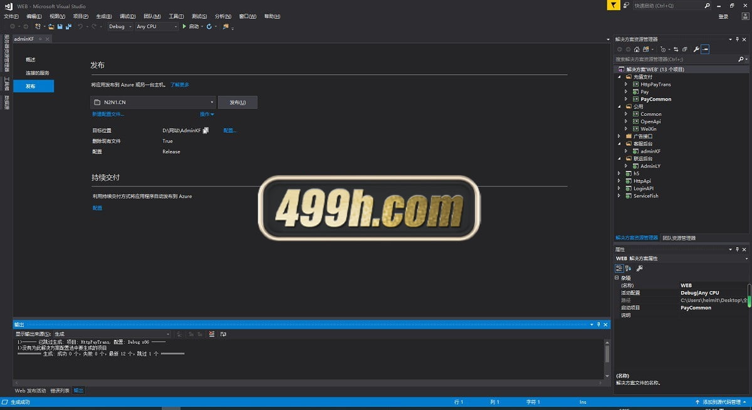This screenshot has width=752, height=410.
Task: Click the Pending Changes Filter clock icon
Action: point(664,49)
